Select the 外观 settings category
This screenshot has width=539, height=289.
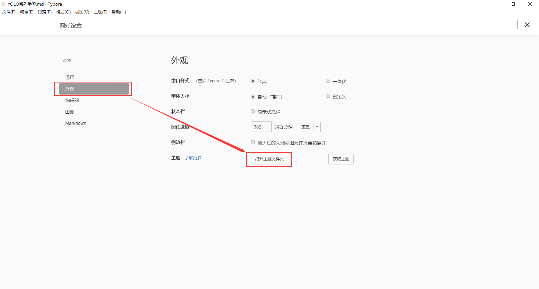94,89
